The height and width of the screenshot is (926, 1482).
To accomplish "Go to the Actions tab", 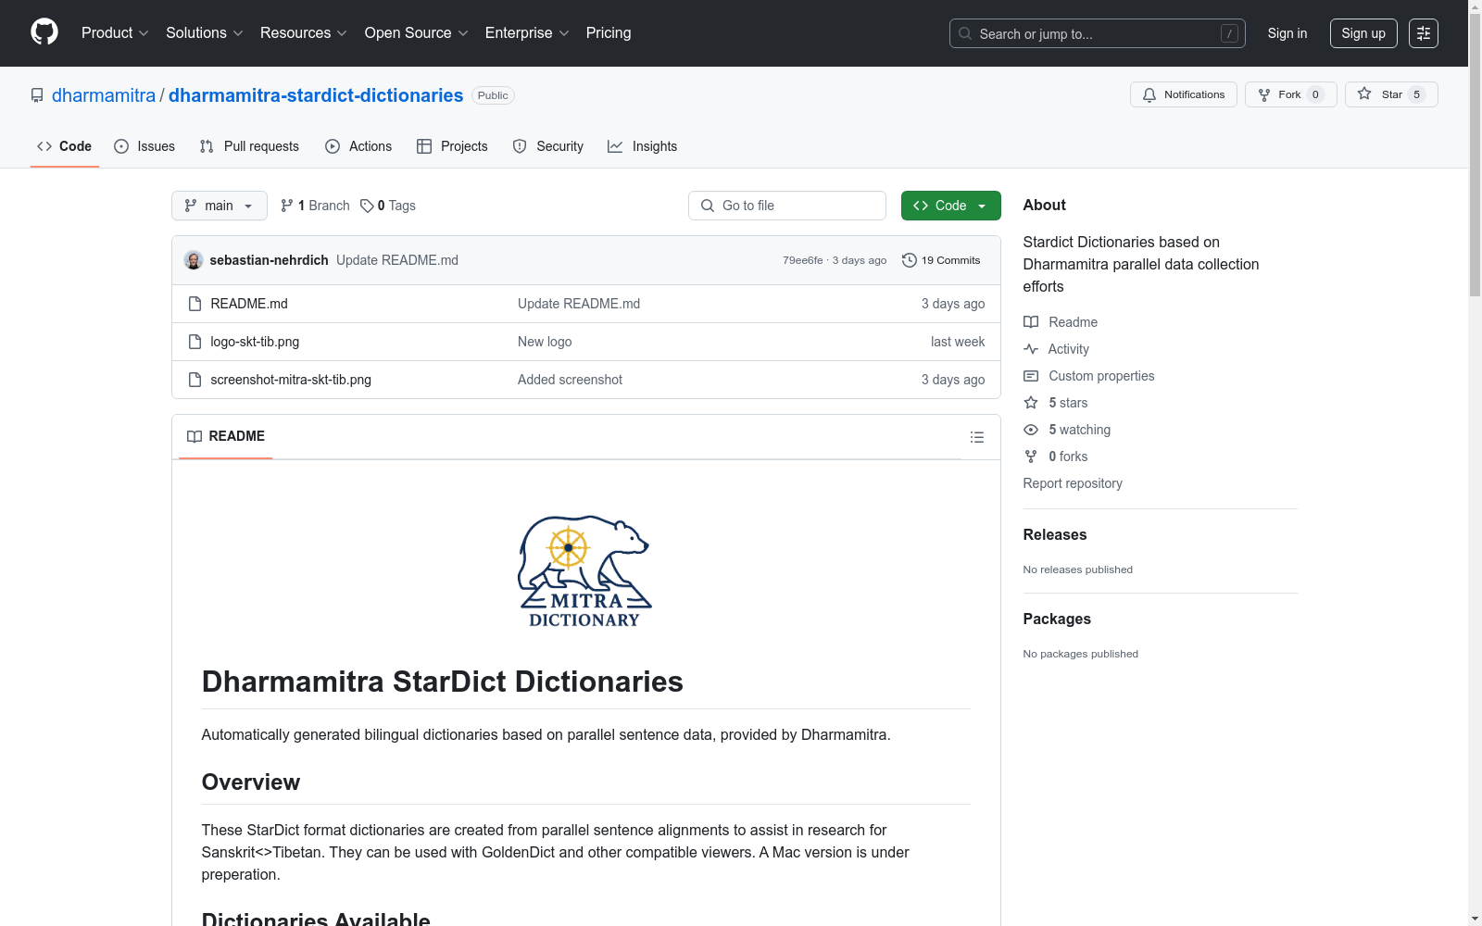I will (358, 146).
